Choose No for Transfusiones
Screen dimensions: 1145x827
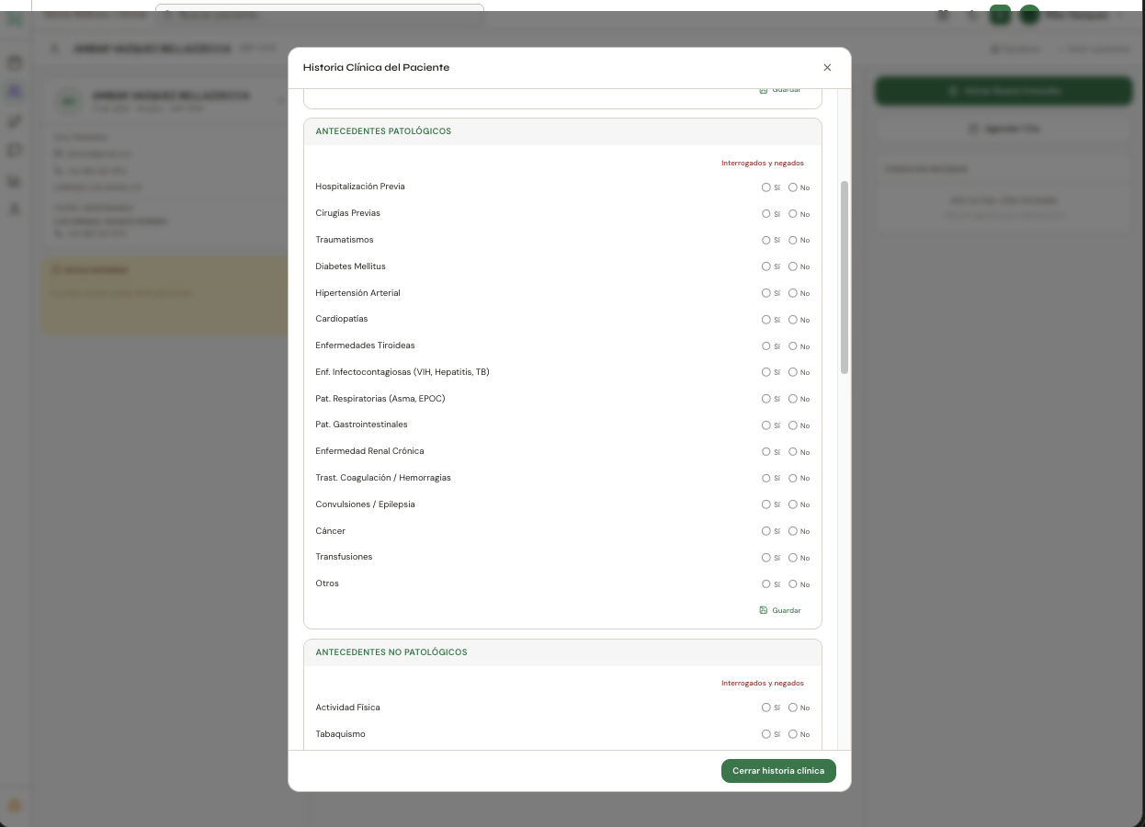click(792, 557)
